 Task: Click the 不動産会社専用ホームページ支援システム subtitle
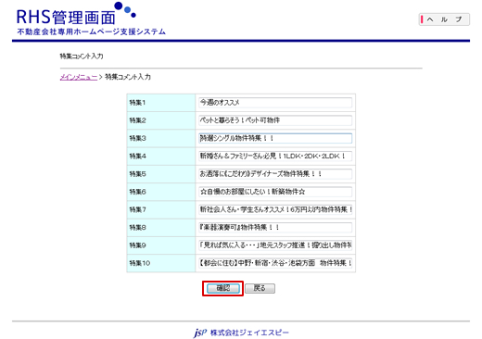92,31
